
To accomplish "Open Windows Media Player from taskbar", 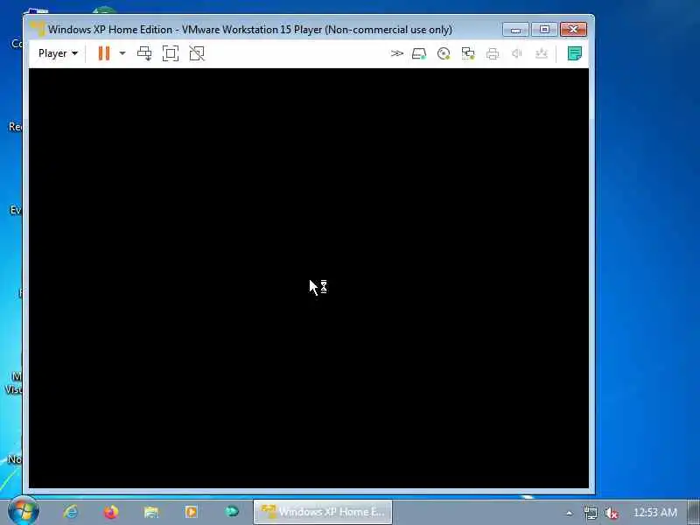I will (x=192, y=512).
